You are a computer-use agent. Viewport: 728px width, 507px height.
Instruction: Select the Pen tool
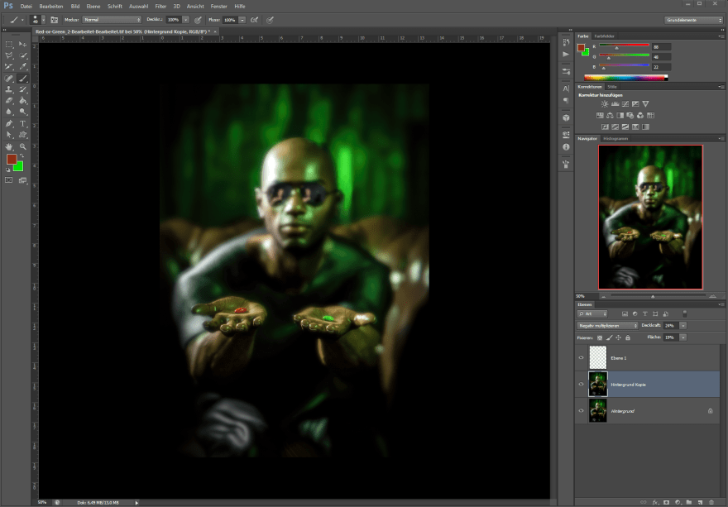9,123
